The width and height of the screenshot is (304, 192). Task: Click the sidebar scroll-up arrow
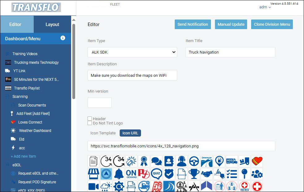pos(74,20)
